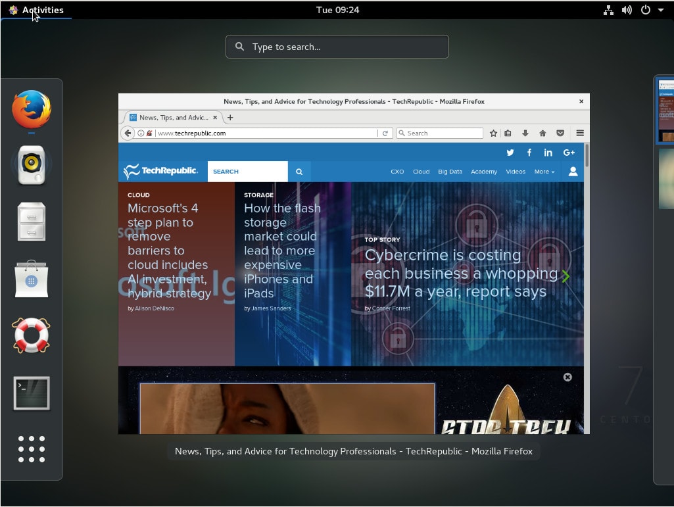674x507 pixels.
Task: Select the first workspace thumbnail
Action: [x=665, y=110]
